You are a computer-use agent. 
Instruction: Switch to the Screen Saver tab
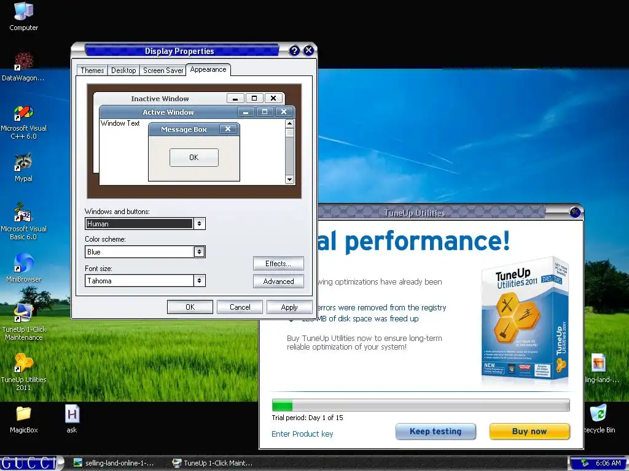163,71
